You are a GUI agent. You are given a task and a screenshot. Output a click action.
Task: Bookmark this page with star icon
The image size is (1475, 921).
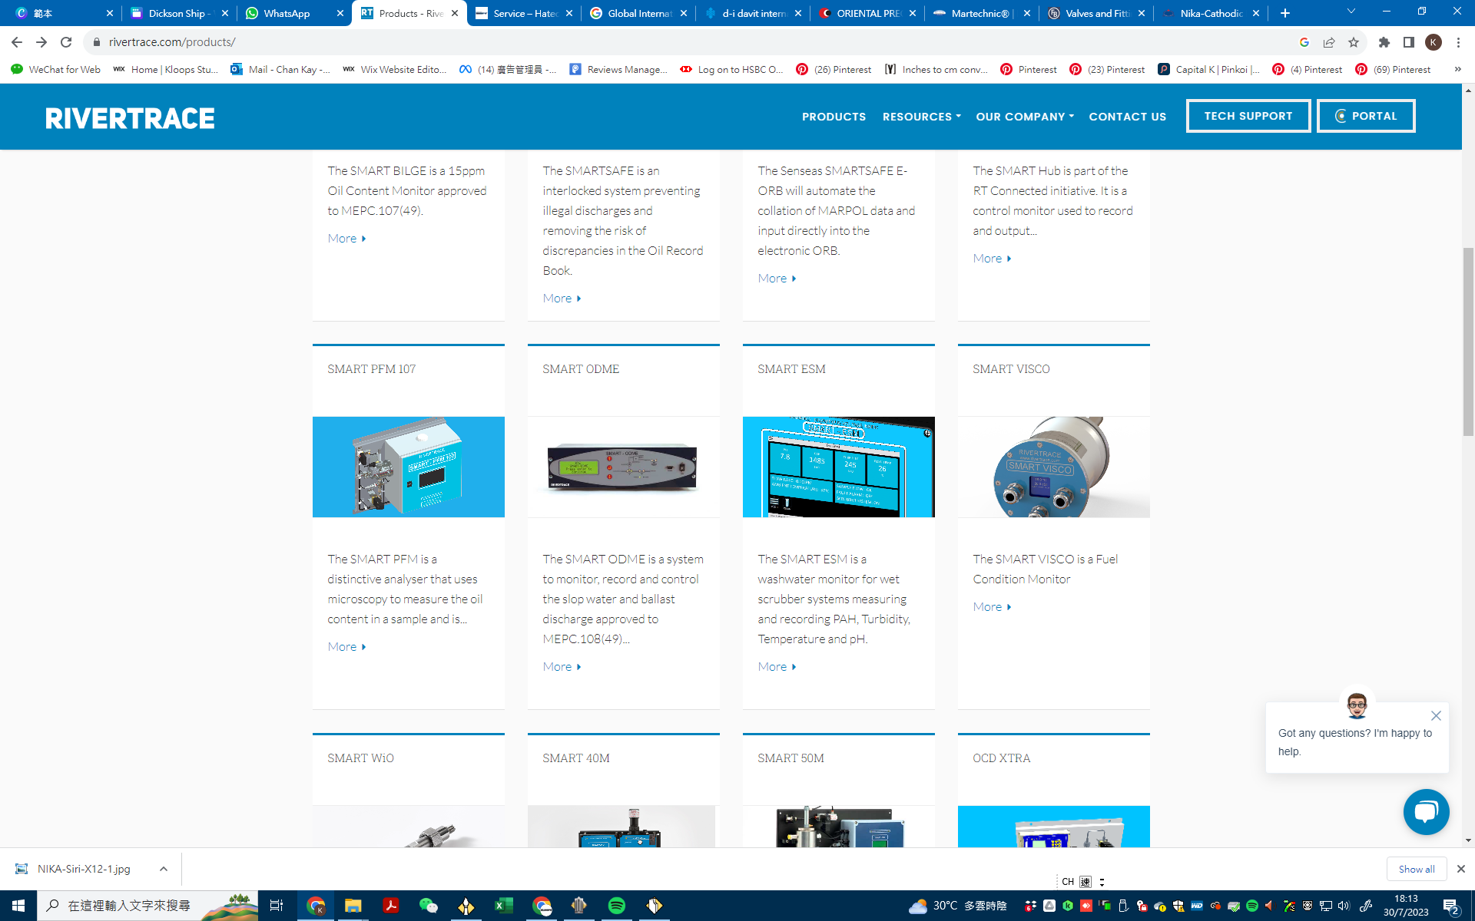tap(1354, 42)
